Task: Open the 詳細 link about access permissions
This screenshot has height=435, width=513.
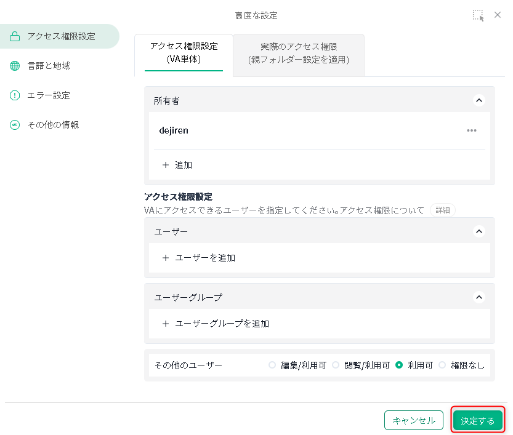Action: click(x=443, y=210)
